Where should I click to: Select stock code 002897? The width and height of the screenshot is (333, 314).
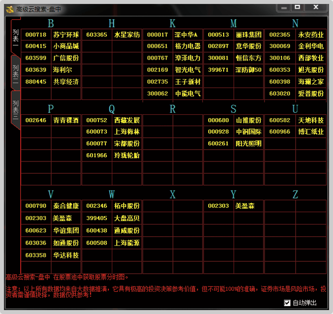point(218,46)
